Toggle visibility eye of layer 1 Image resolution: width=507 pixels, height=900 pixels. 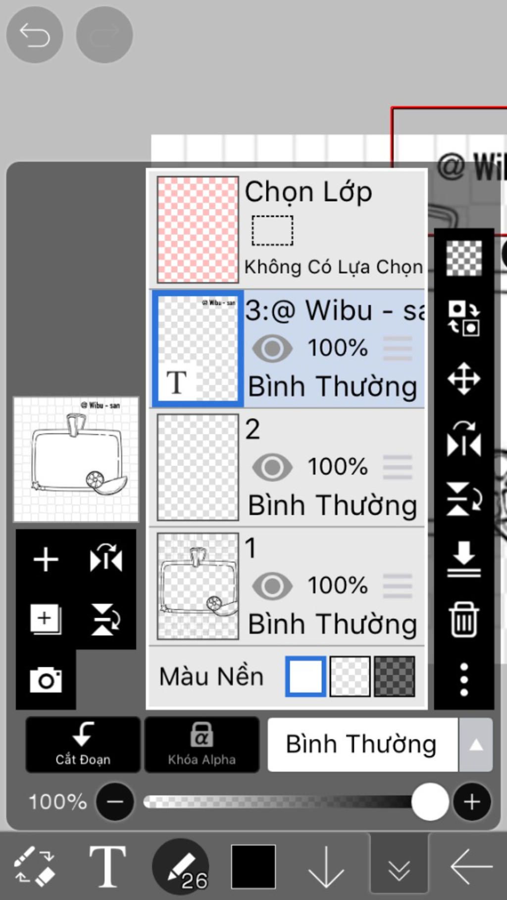click(272, 586)
